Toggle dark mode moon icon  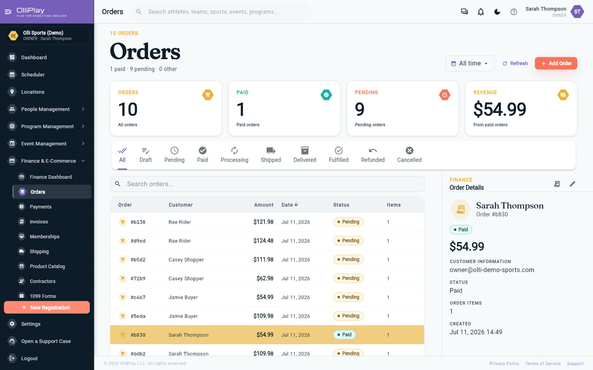click(497, 12)
